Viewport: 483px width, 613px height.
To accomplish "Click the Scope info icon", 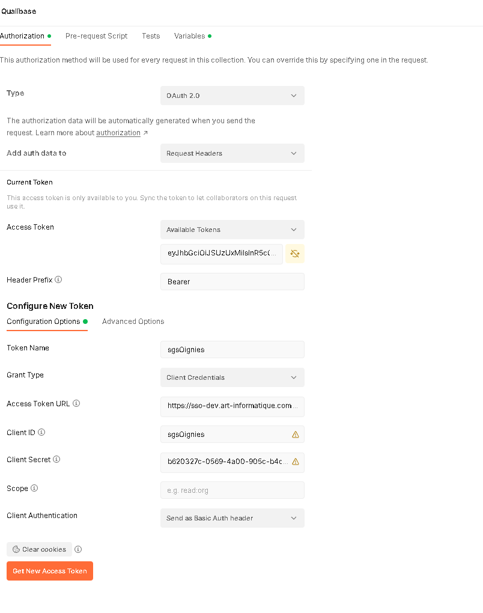I will pyautogui.click(x=34, y=488).
